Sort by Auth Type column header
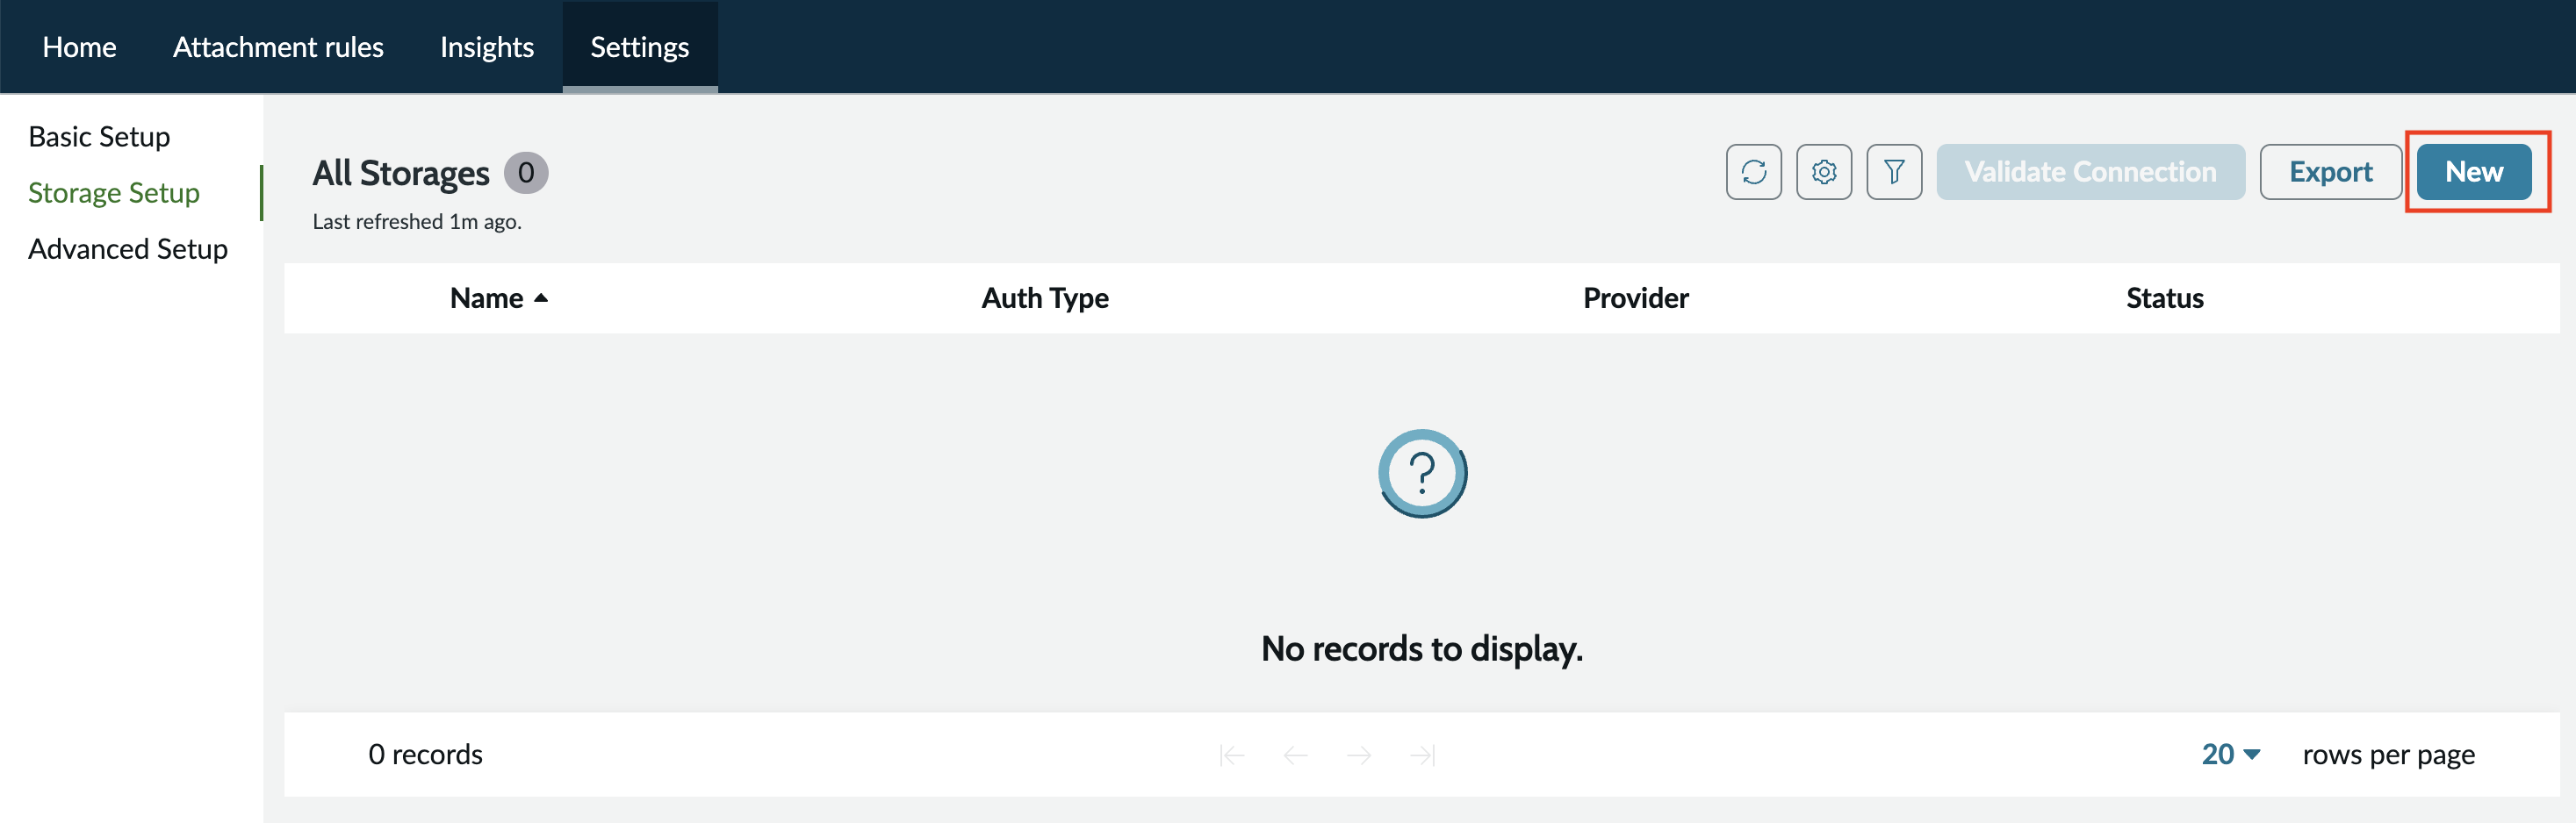The height and width of the screenshot is (823, 2576). 1045,297
